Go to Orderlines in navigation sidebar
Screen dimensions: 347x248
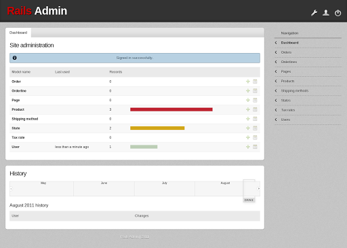point(289,62)
